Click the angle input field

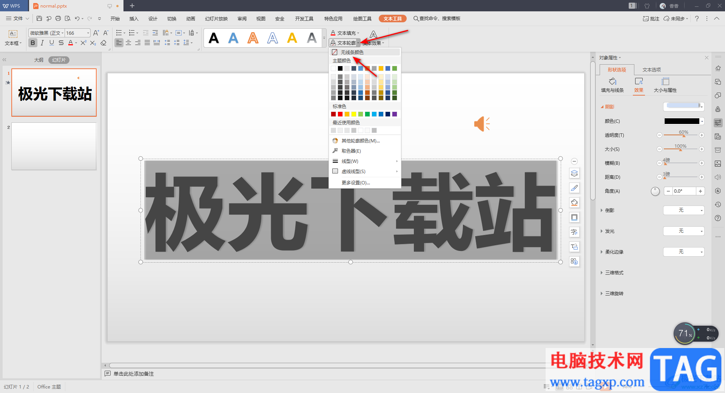coord(684,191)
